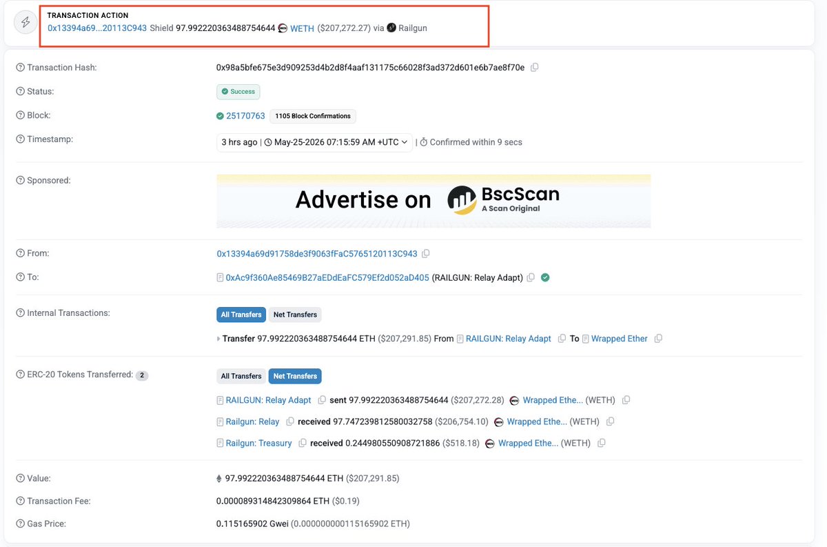Click green check icon beside block number
The height and width of the screenshot is (547, 827).
pos(220,116)
